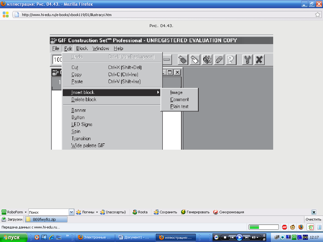Click the RoboForm tray icon
This screenshot has width=323, height=242.
click(294, 237)
